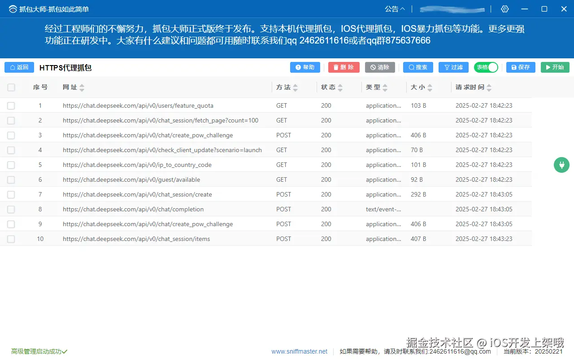Click the 保存 save button

pyautogui.click(x=521, y=67)
